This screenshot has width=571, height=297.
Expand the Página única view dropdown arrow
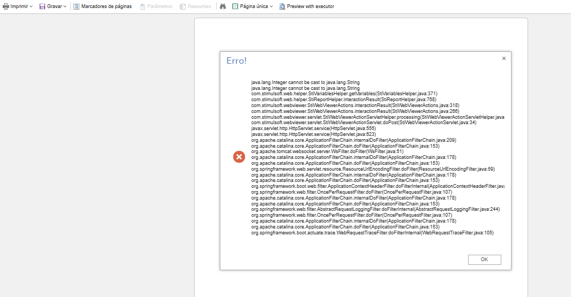tap(271, 6)
